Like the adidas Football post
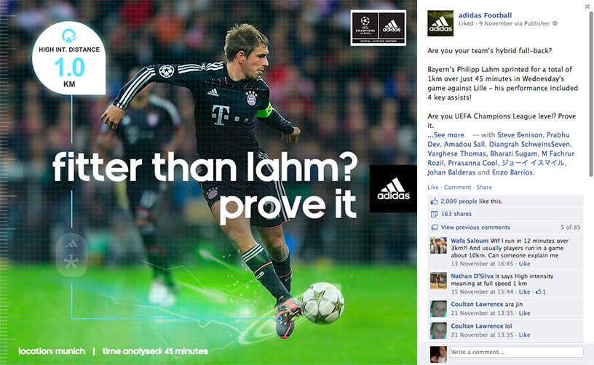Screen dimensions: 594x365 point(433,188)
